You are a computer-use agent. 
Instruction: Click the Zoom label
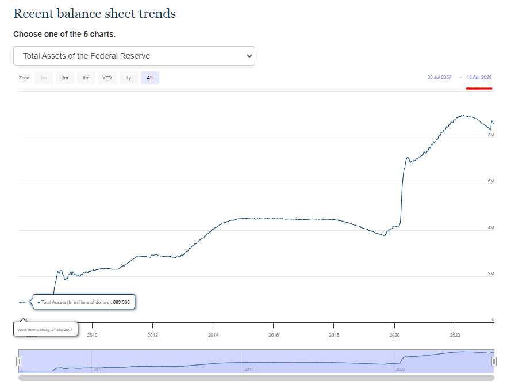pos(25,78)
